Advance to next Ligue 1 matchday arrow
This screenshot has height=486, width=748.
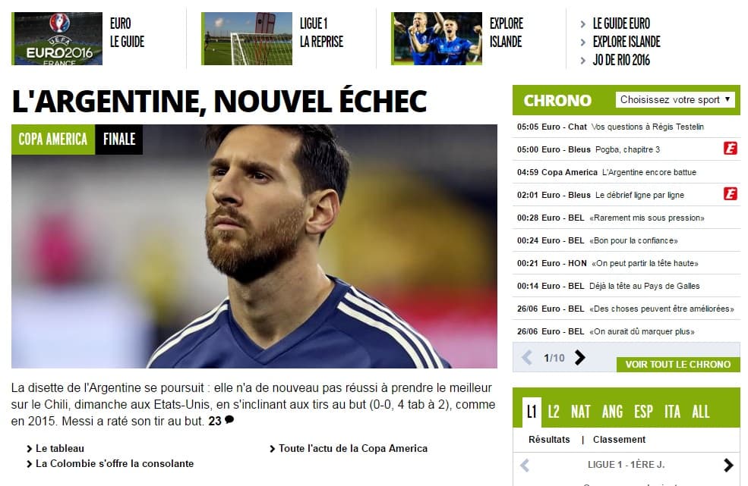coord(728,465)
